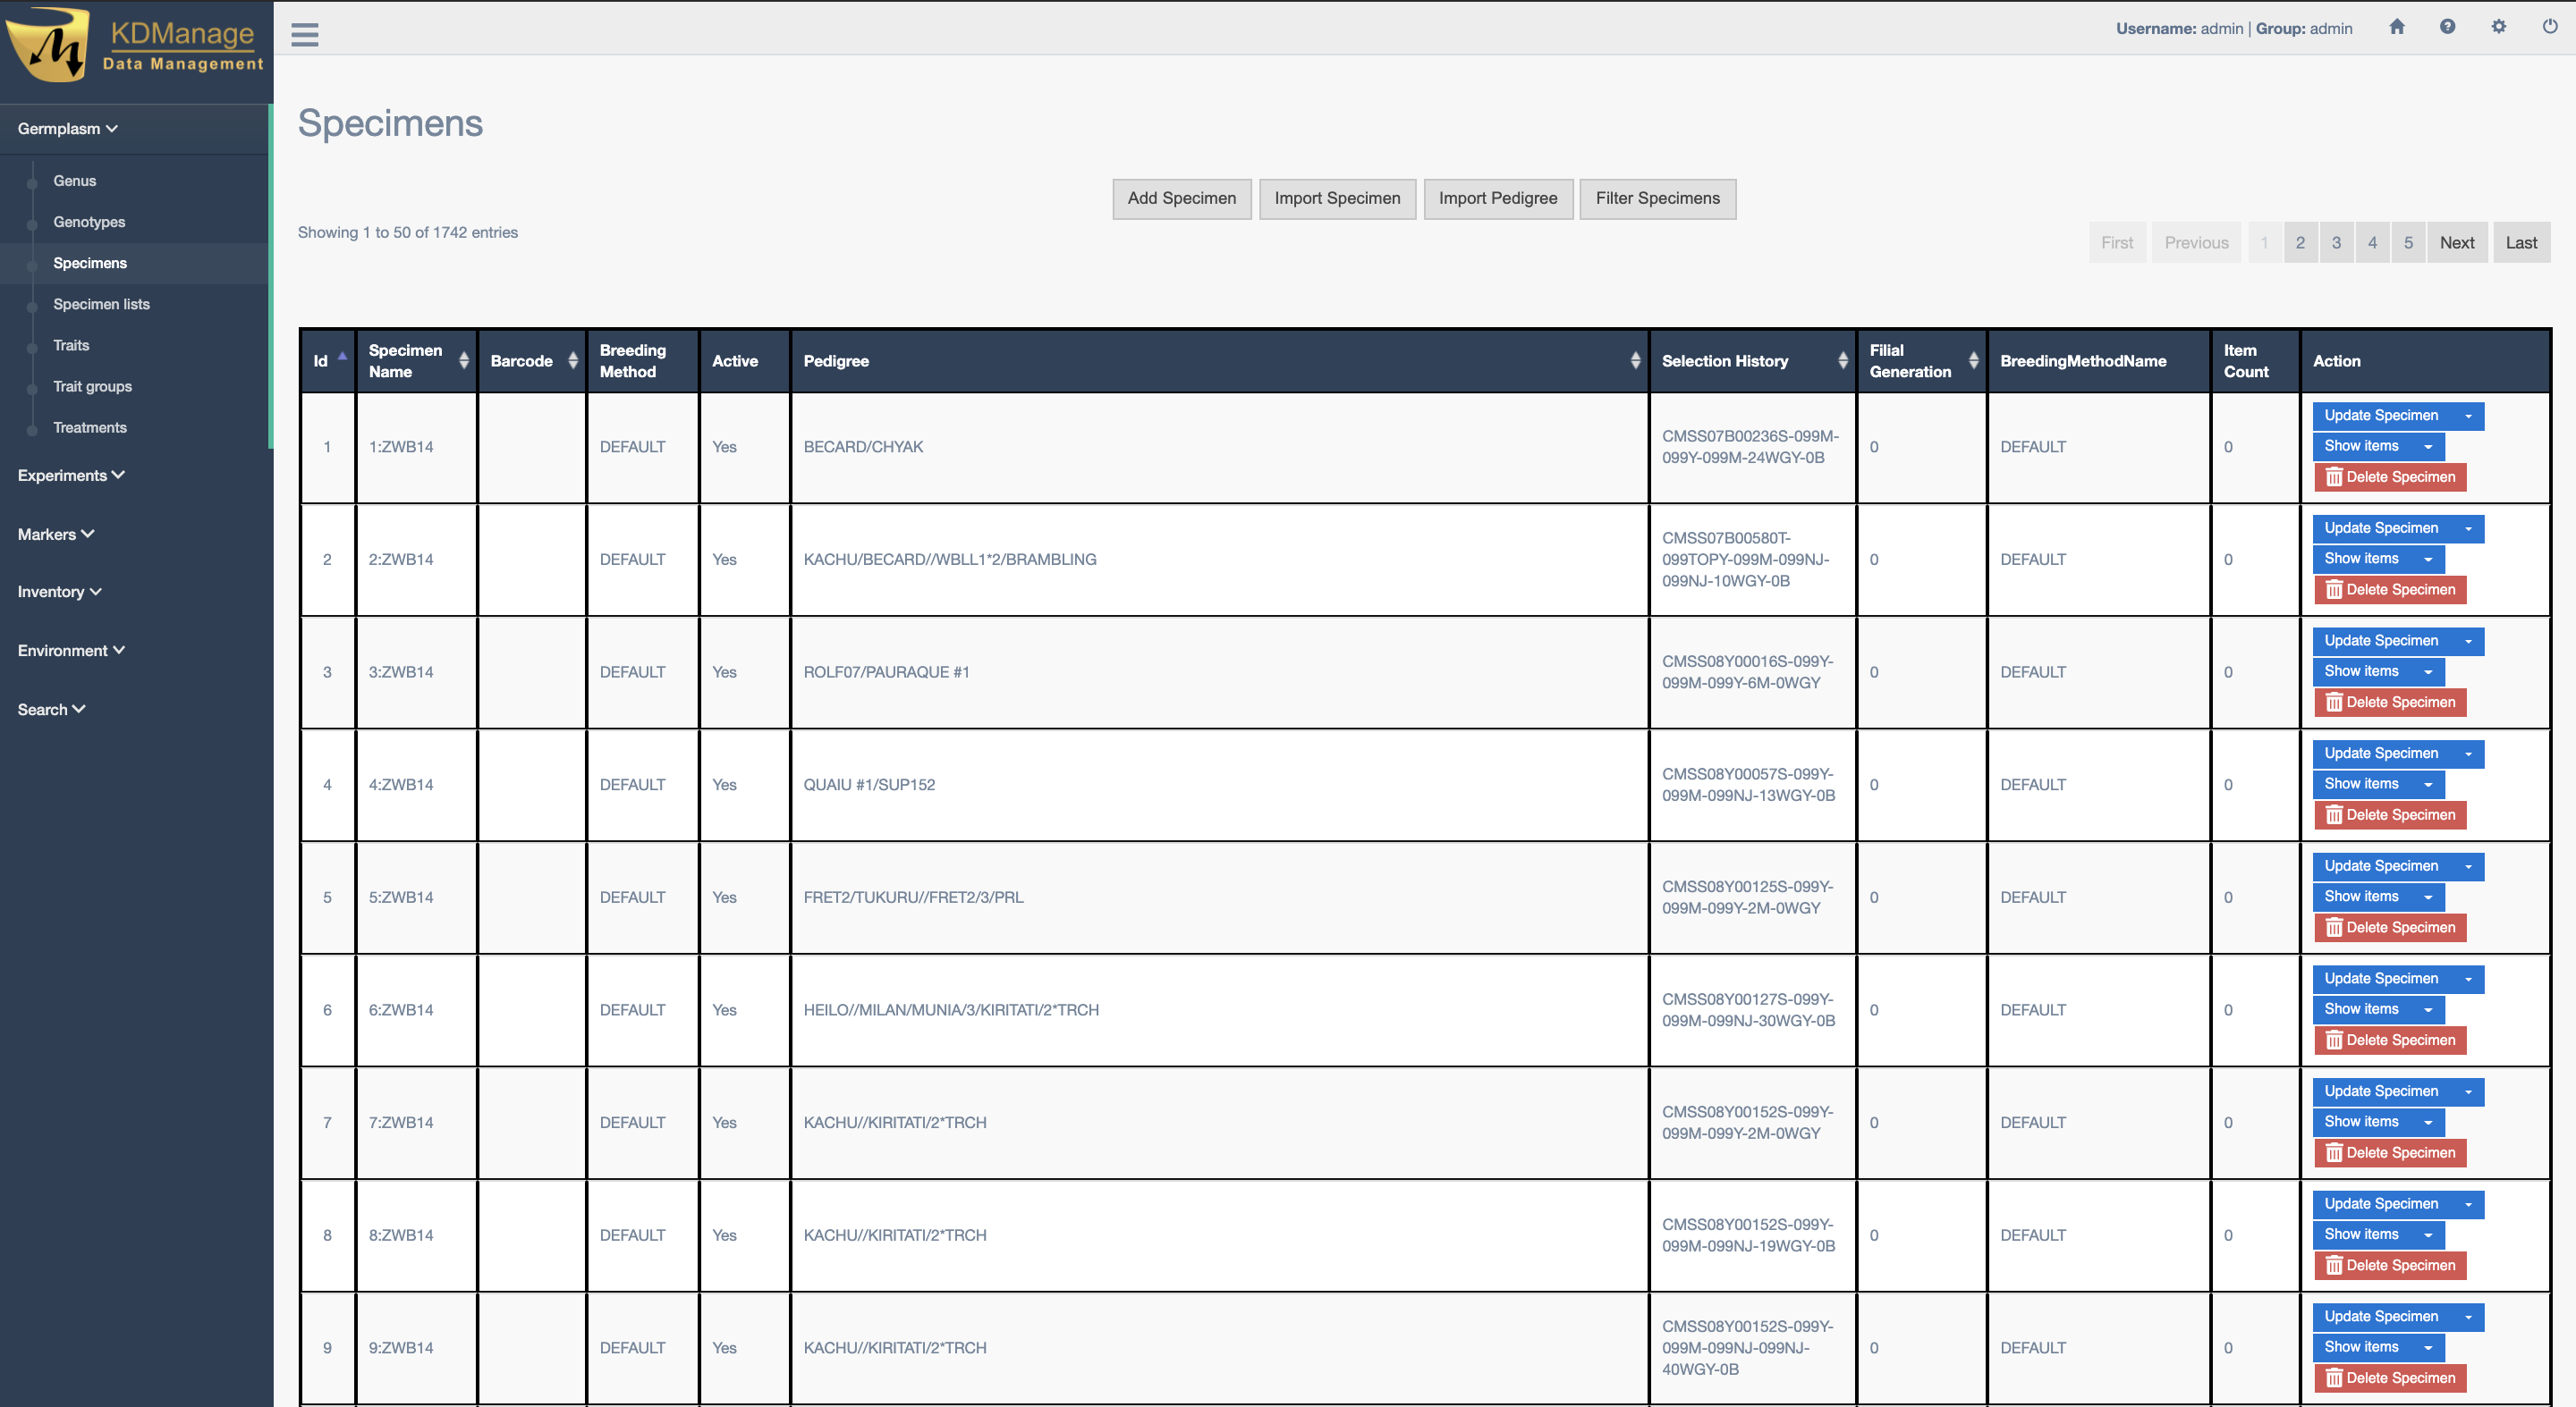Expand the Experiments sidebar menu
Screen dimensions: 2576x1407
70,476
